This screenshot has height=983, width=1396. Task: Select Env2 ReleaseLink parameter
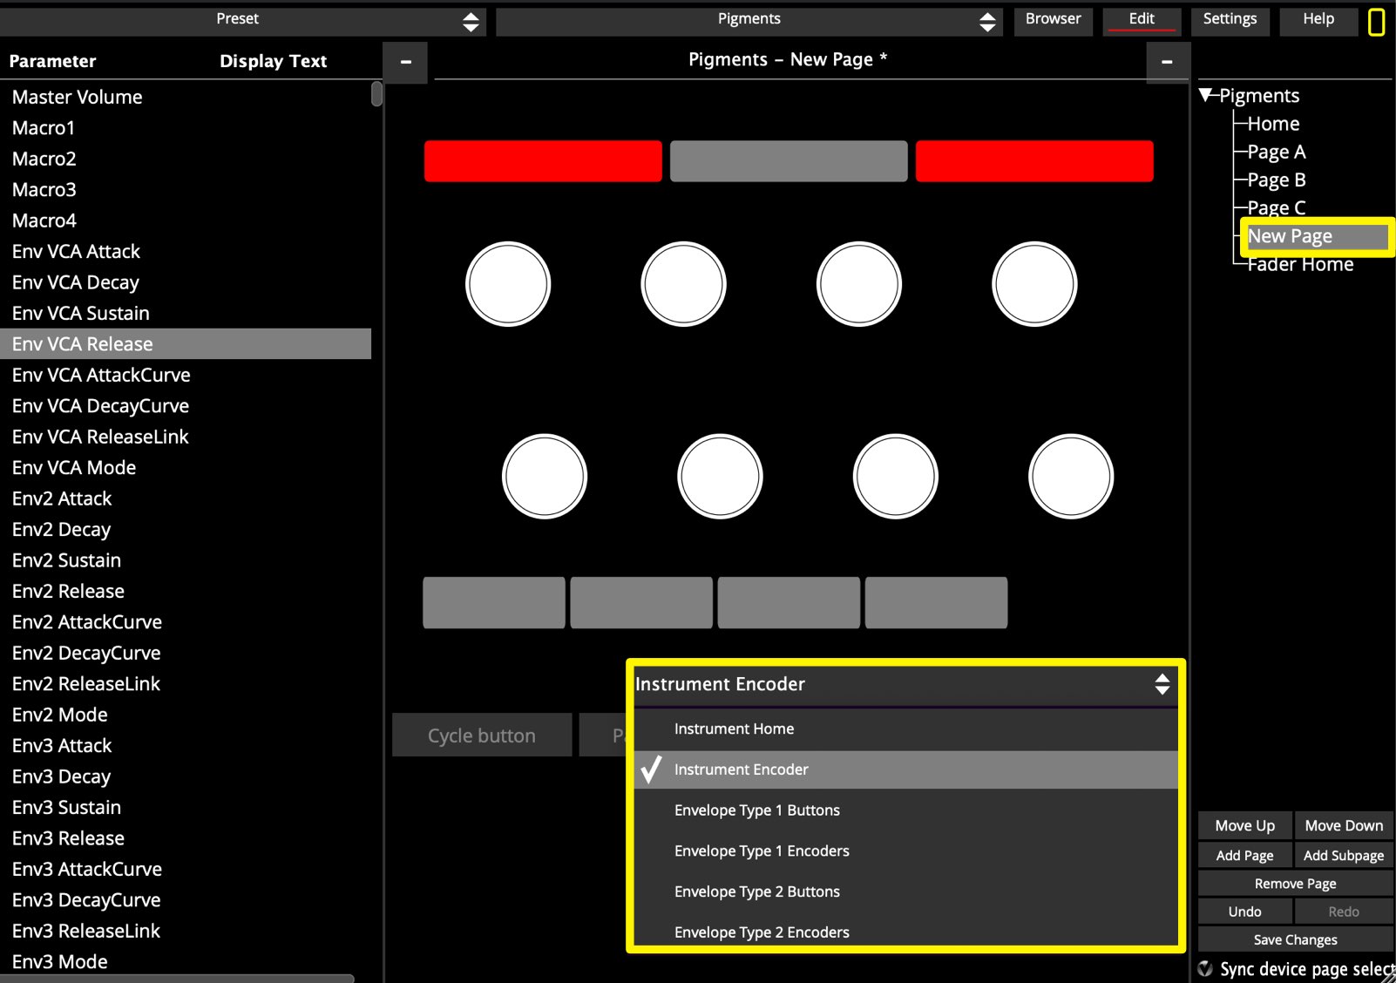click(186, 684)
